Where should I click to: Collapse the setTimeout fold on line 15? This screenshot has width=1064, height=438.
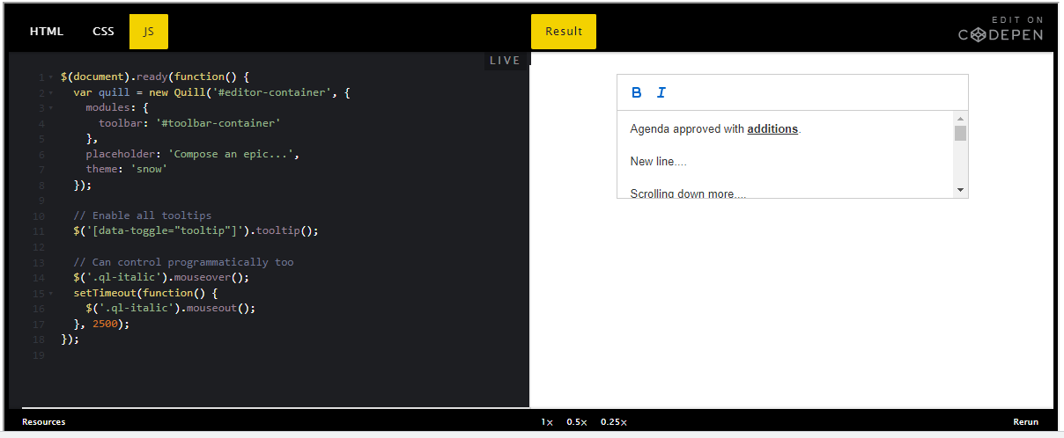(51, 293)
